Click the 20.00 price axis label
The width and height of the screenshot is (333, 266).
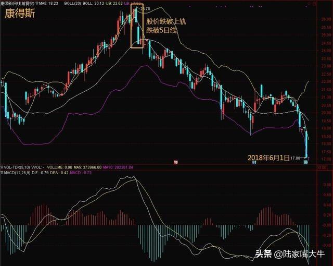[x=324, y=113]
